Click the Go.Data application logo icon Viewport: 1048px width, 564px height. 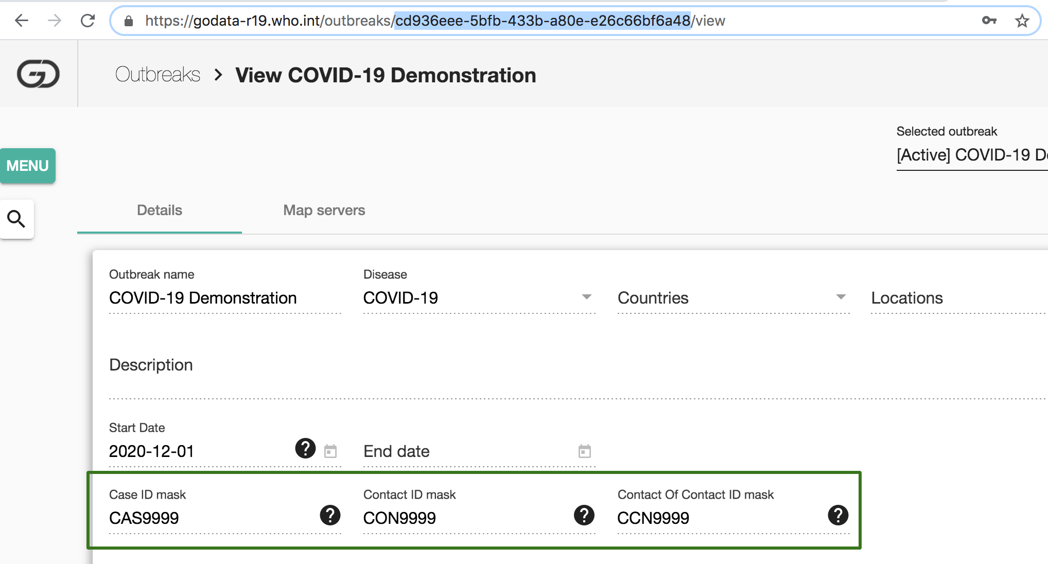pyautogui.click(x=38, y=74)
